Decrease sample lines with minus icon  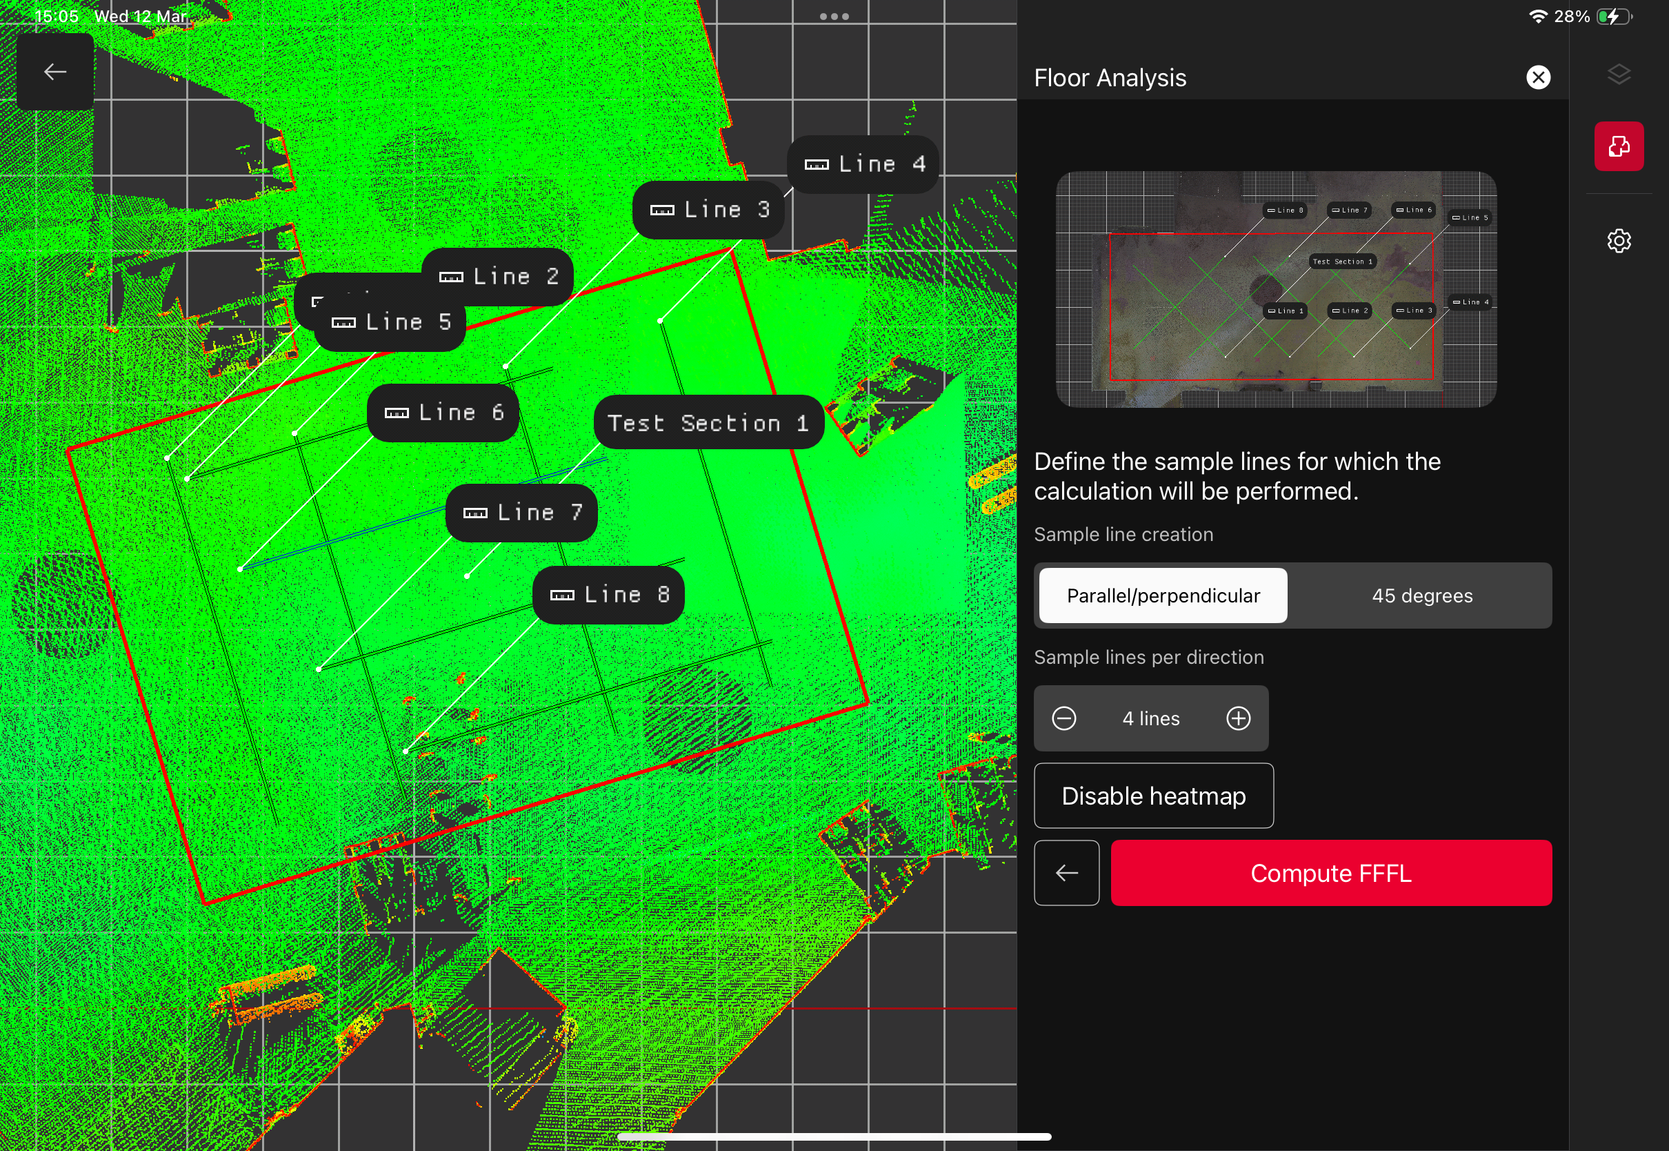(1063, 718)
